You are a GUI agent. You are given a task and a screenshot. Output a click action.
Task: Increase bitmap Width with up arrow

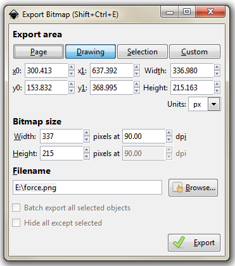coord(87,133)
